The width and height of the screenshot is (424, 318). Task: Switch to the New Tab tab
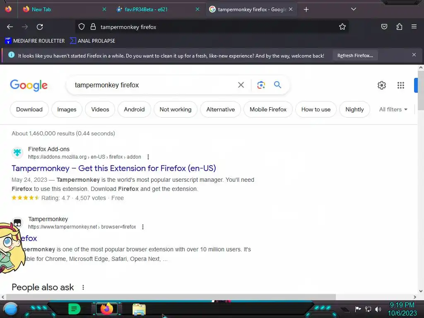(64, 10)
